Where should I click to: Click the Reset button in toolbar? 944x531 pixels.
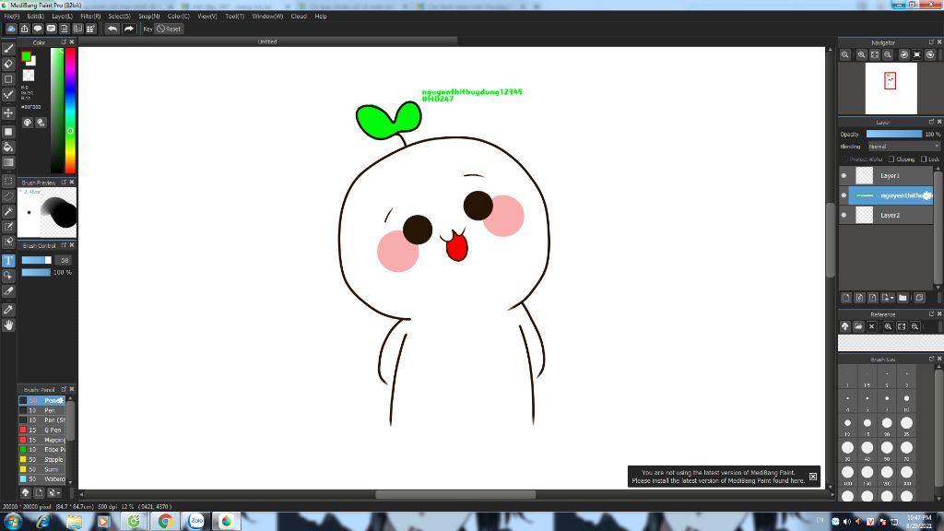170,29
